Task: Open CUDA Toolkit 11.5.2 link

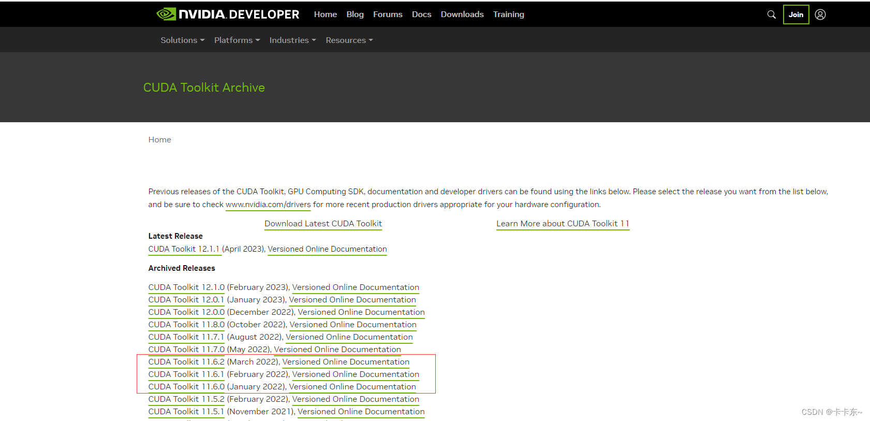Action: tap(186, 399)
